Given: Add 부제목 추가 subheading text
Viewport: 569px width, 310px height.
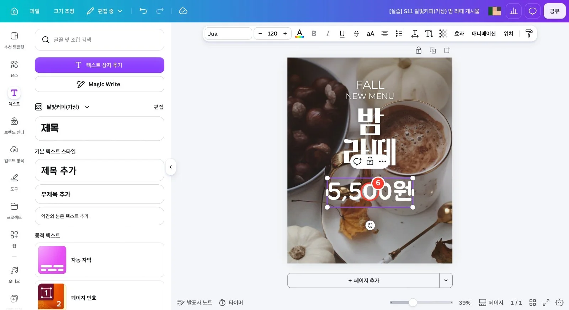Looking at the screenshot, I should coord(100,194).
